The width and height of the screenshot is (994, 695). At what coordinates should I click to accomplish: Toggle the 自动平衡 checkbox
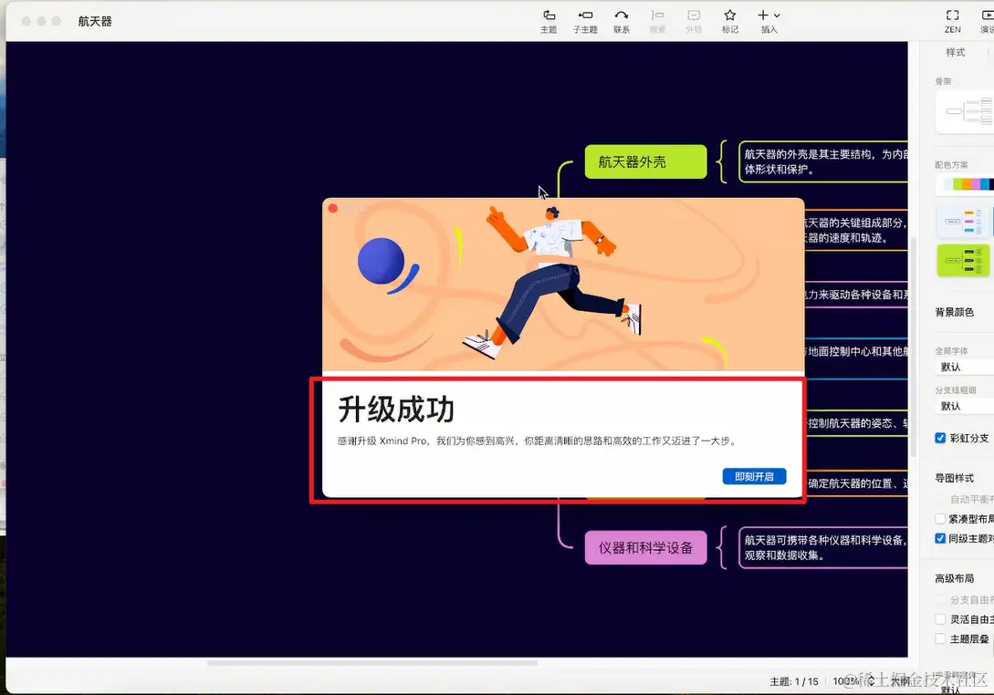pos(940,499)
